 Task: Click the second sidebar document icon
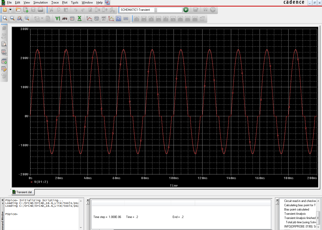click(x=4, y=36)
